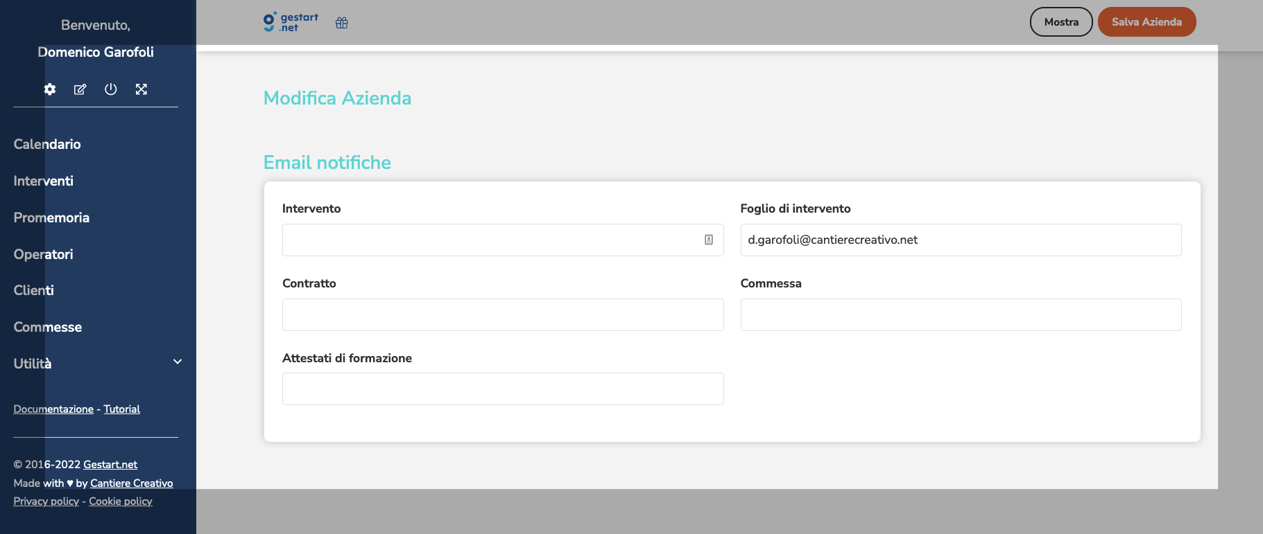Click the Modifica Azienda heading

point(337,98)
